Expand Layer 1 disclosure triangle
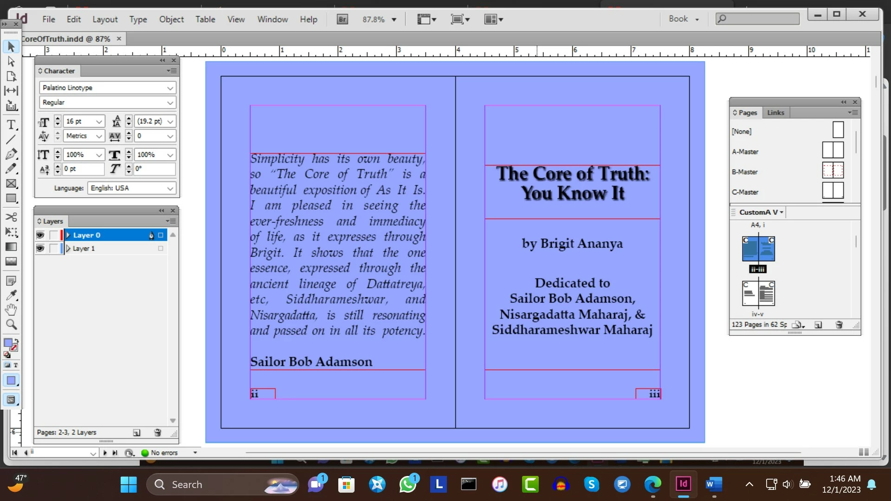Screen dimensions: 891x501 (68, 249)
